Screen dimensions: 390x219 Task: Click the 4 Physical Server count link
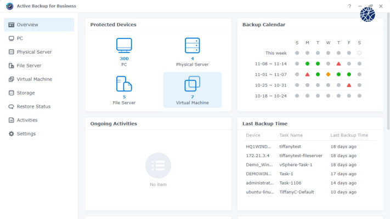[x=193, y=59]
